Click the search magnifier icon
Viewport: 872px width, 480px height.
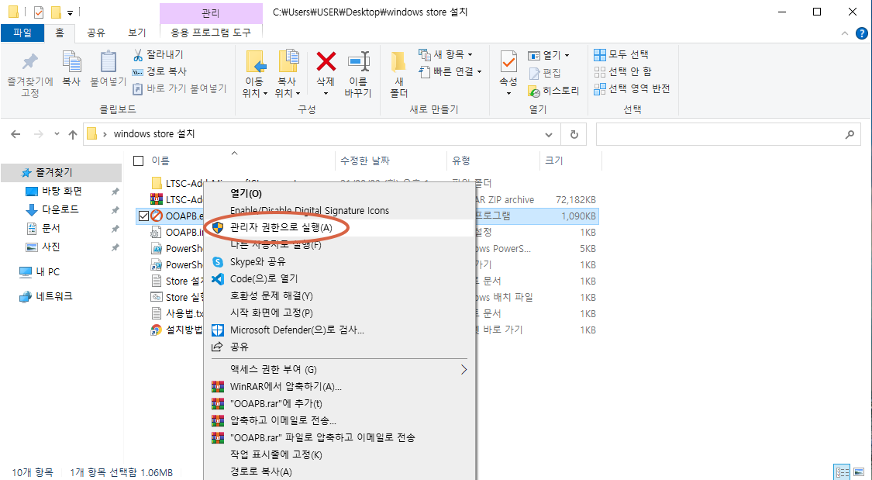point(850,134)
